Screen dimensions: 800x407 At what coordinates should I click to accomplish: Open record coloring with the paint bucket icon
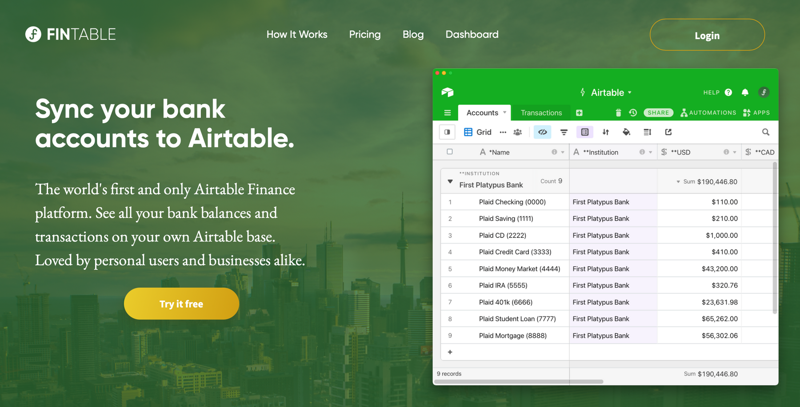click(x=626, y=132)
